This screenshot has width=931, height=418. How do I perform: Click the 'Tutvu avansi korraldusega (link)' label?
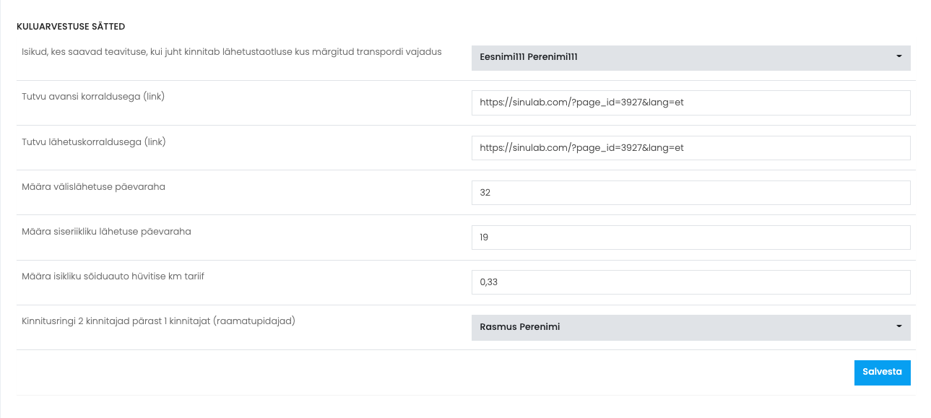[x=93, y=97]
